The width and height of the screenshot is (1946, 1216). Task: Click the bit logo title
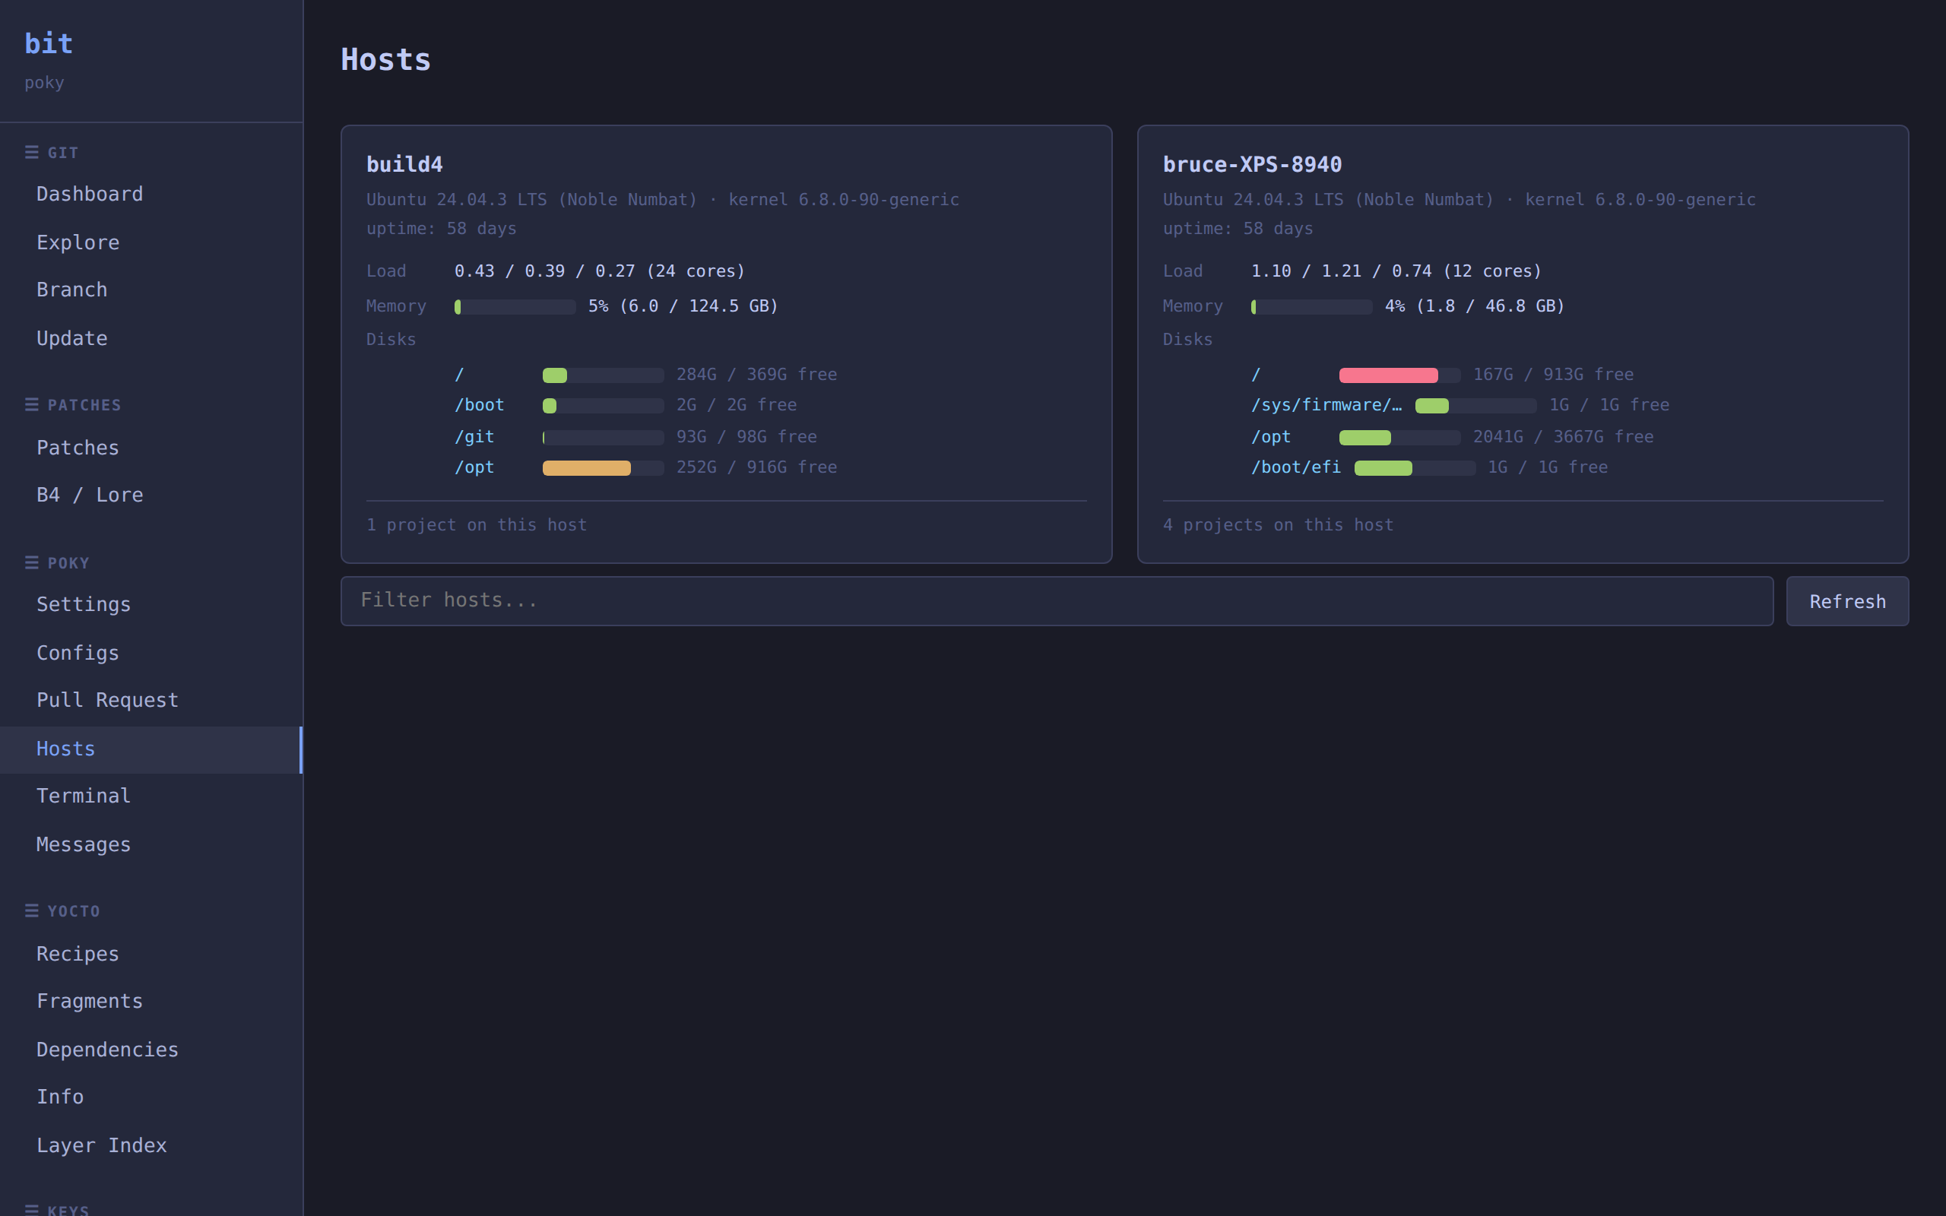pyautogui.click(x=48, y=43)
